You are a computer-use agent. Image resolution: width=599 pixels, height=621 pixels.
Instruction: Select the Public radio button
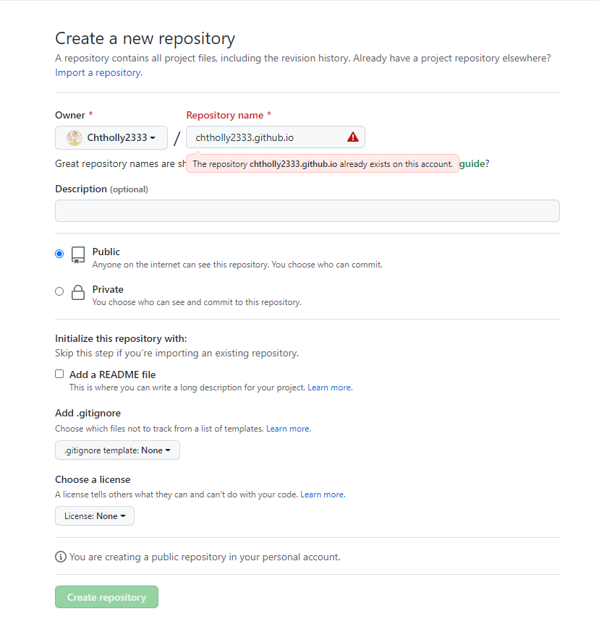pyautogui.click(x=59, y=254)
